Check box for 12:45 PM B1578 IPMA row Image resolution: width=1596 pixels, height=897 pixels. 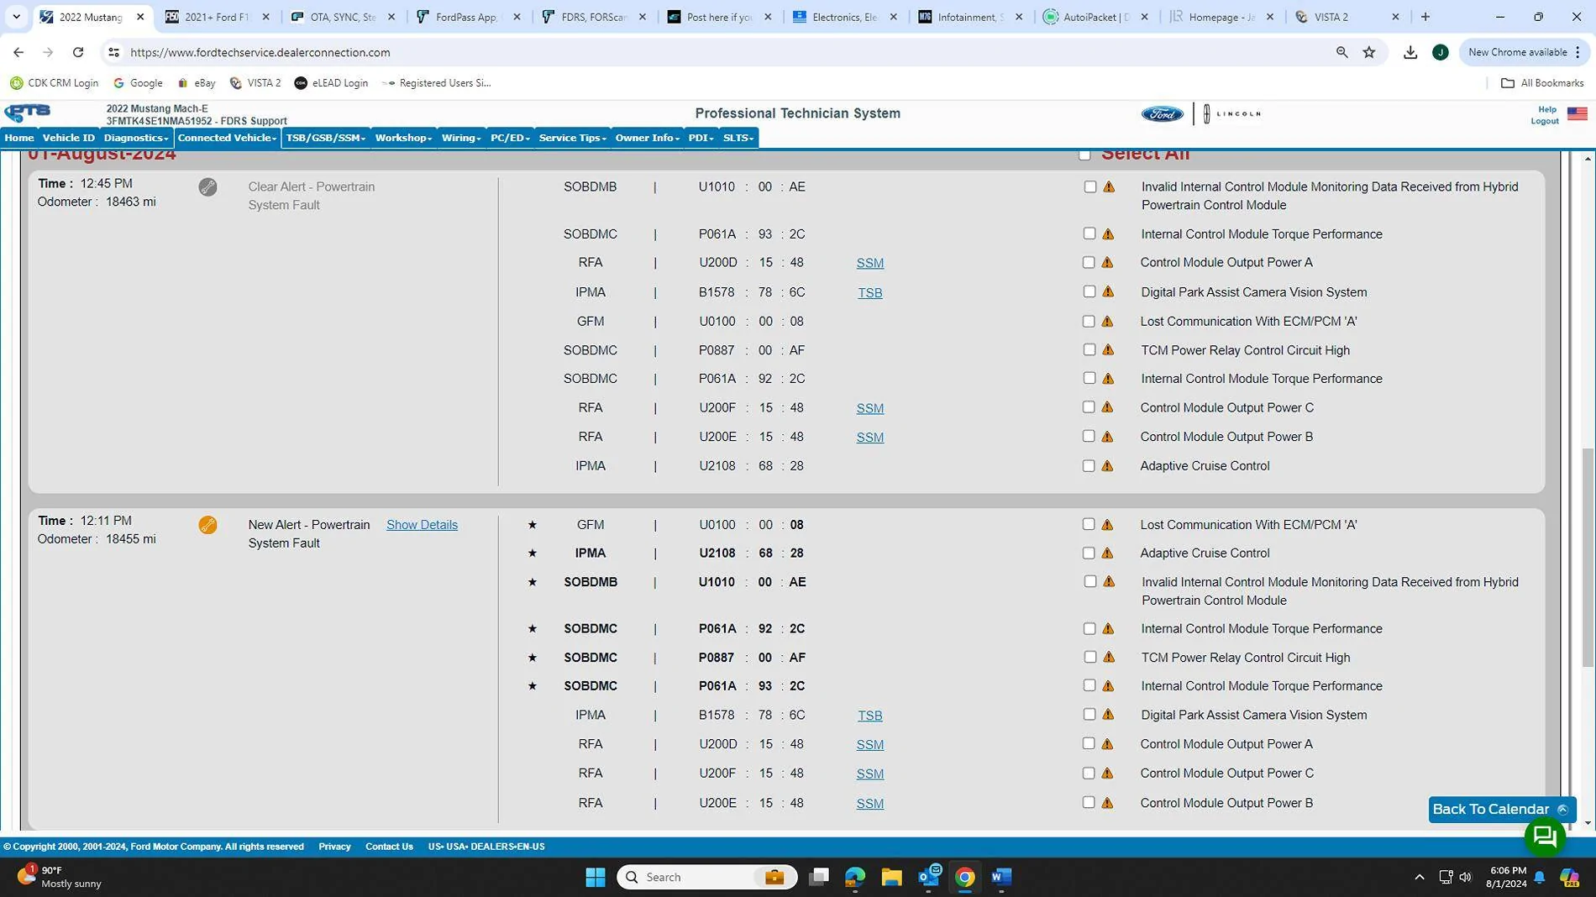(x=1089, y=291)
